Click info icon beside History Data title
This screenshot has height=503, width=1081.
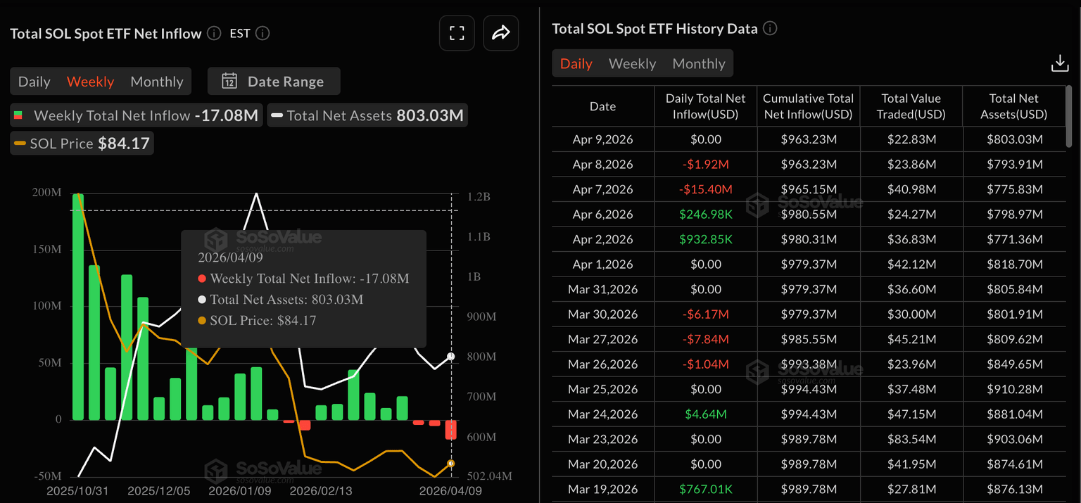click(x=771, y=29)
